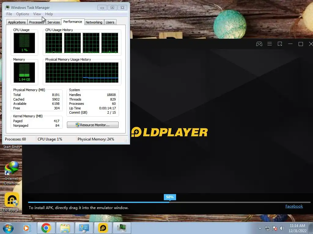Switch to the Services tab
The image size is (313, 234).
[53, 22]
